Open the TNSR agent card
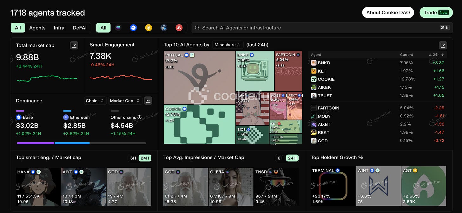Image resolution: width=462 pixels, height=213 pixels. [x=276, y=186]
